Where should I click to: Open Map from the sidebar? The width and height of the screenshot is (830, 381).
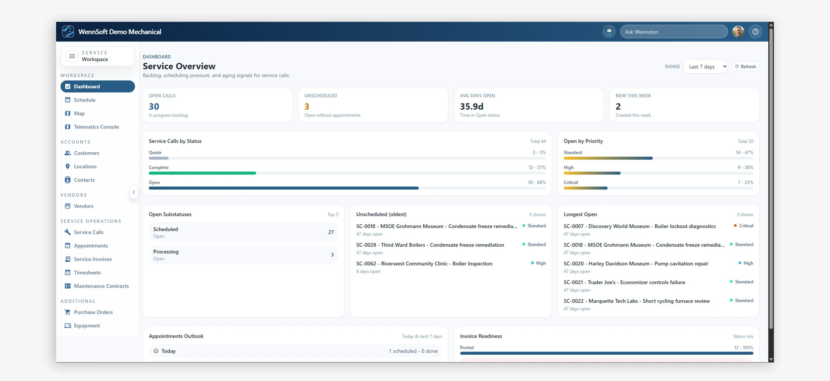coord(79,114)
